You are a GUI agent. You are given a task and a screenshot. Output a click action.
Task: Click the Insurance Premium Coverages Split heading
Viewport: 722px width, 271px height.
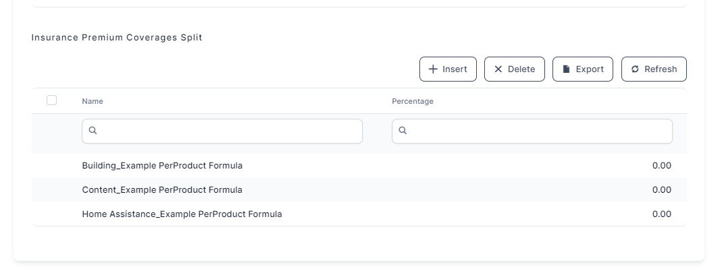pos(117,38)
